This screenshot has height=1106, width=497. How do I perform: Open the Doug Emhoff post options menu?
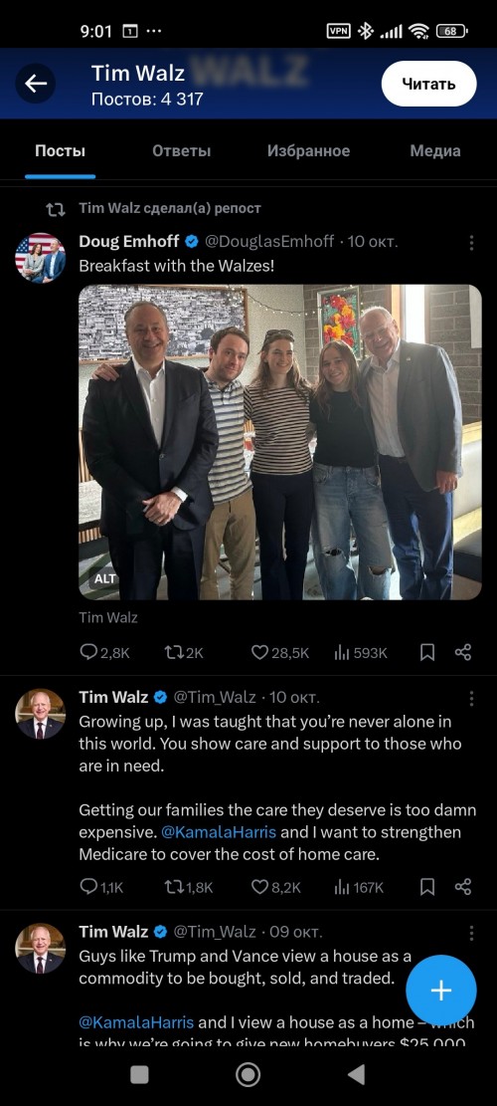(x=471, y=243)
